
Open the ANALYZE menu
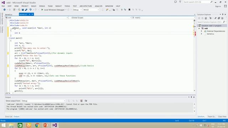[x=99, y=6]
